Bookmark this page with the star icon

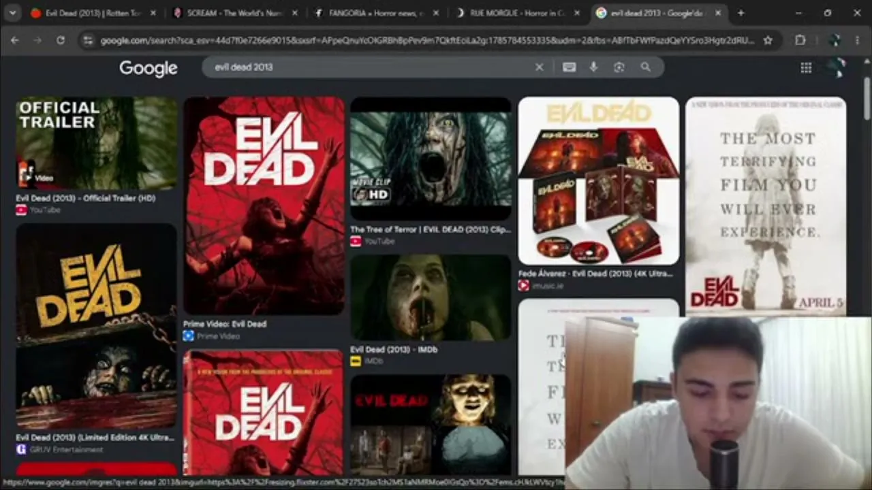click(768, 41)
